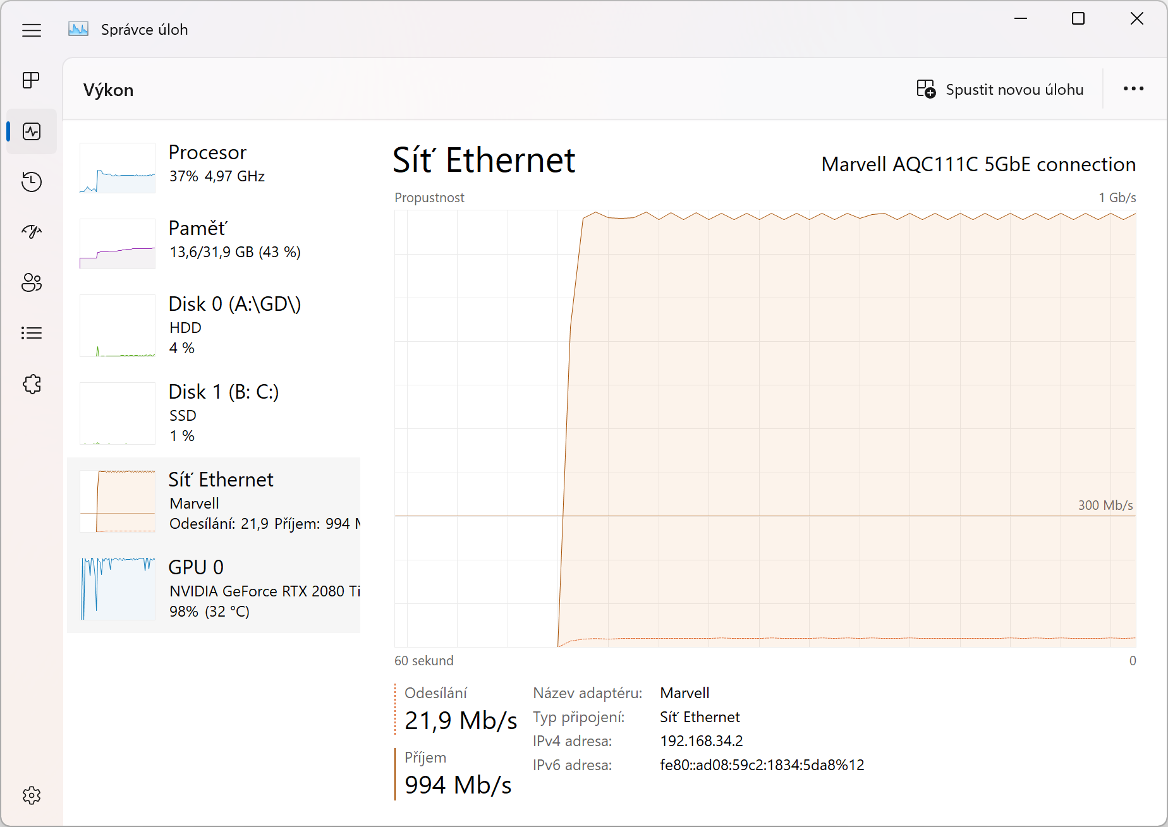
Task: Click the Ethernet throughput graph
Action: point(765,428)
